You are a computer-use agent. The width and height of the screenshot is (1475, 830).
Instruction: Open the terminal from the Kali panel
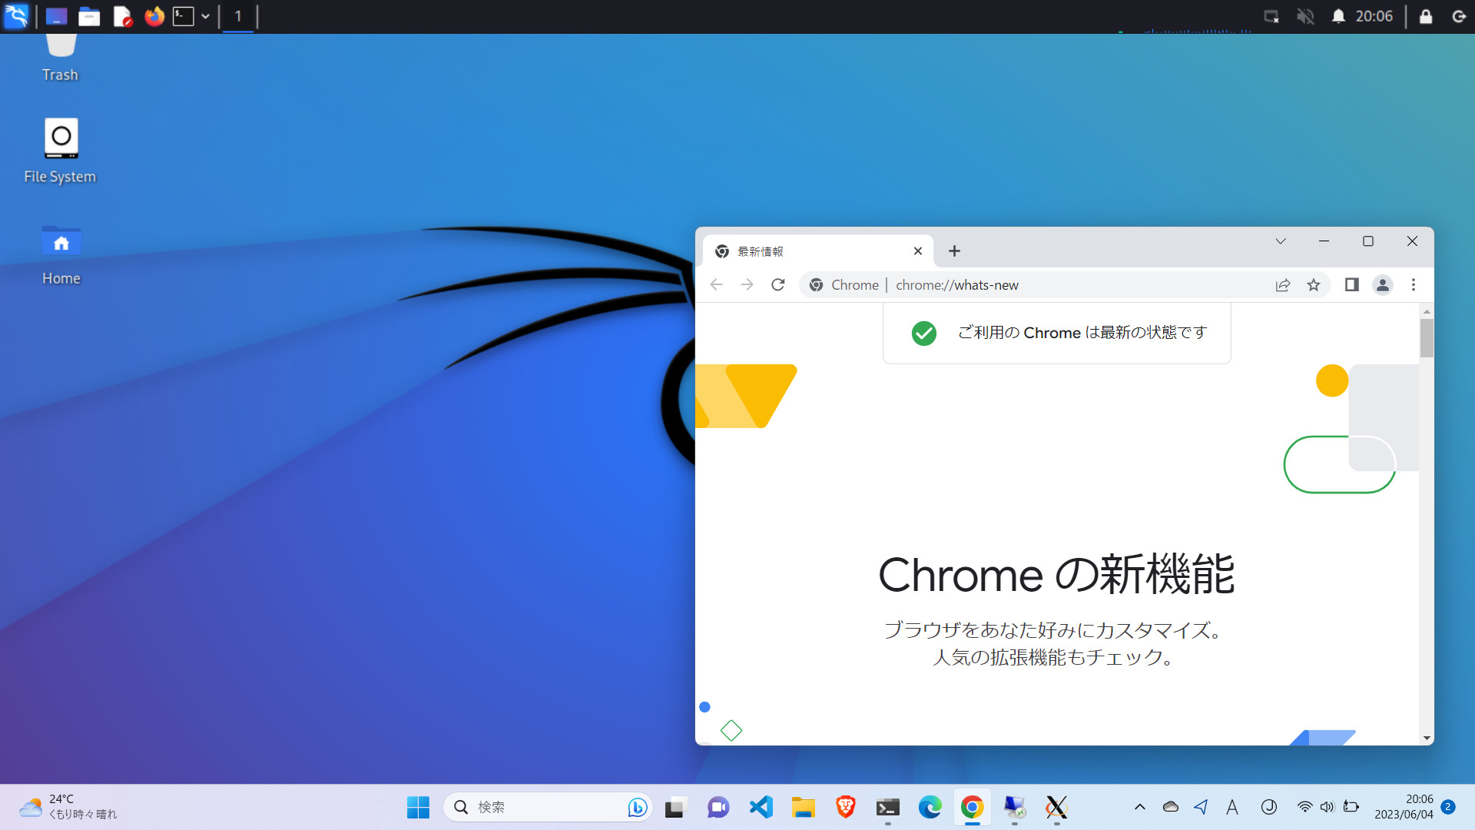coord(183,16)
